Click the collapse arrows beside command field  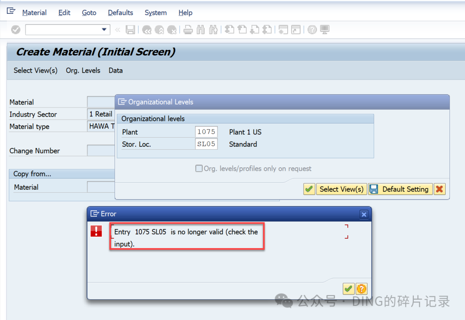pyautogui.click(x=118, y=30)
